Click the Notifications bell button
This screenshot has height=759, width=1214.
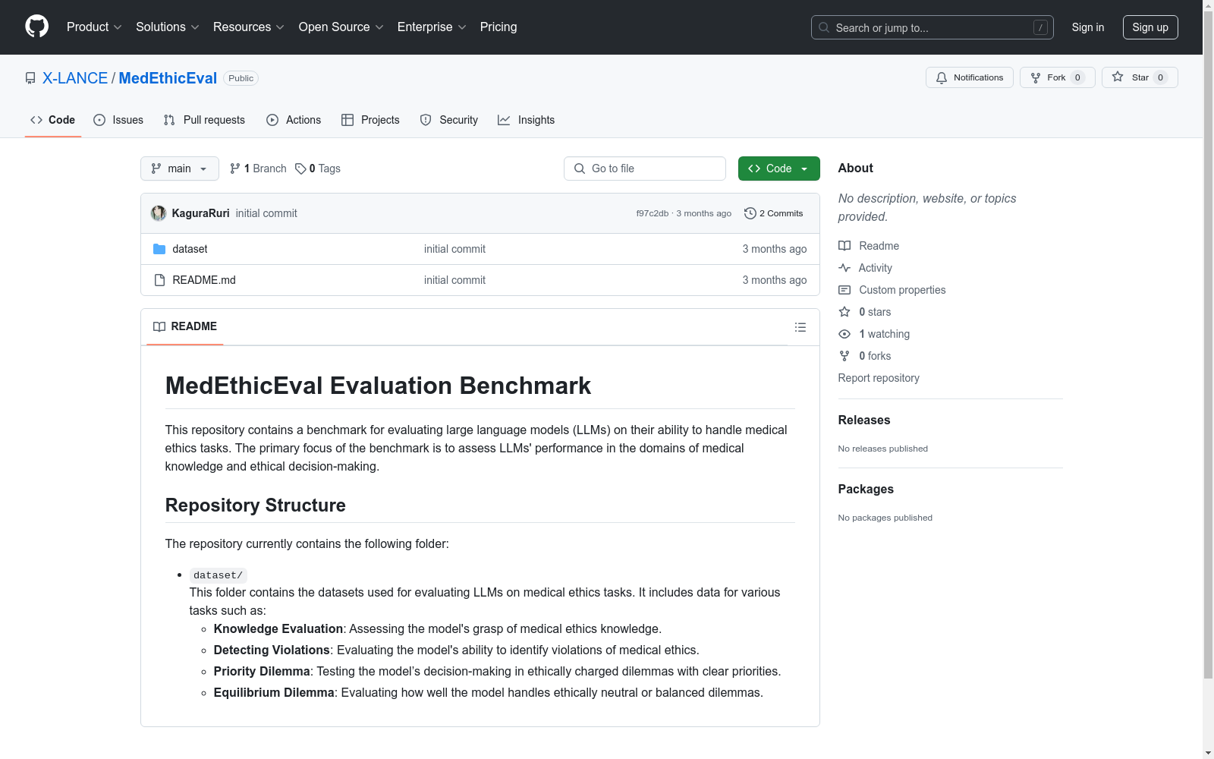[969, 77]
